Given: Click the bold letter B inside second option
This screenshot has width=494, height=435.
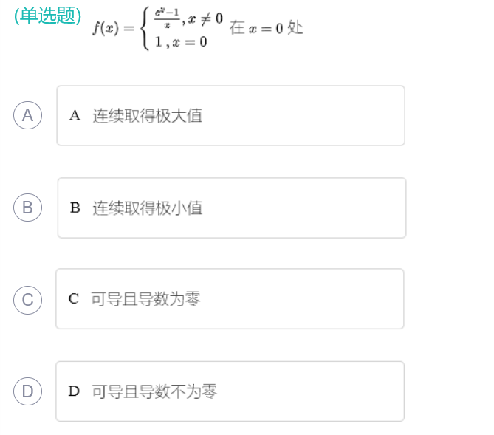Looking at the screenshot, I should click(x=75, y=208).
